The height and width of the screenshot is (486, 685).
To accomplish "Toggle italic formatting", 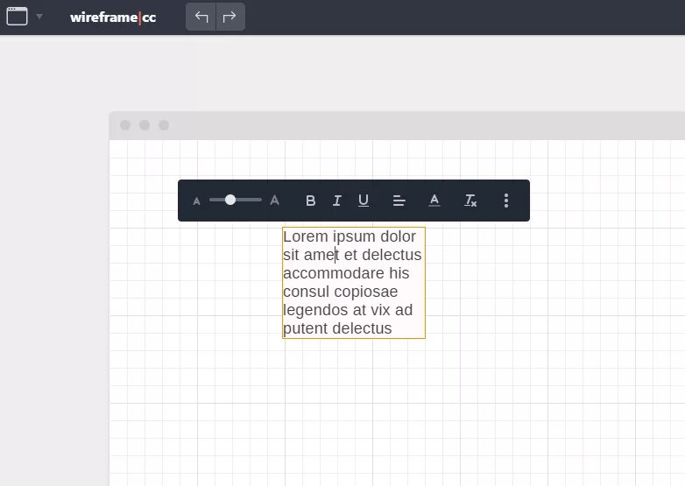I will (337, 201).
